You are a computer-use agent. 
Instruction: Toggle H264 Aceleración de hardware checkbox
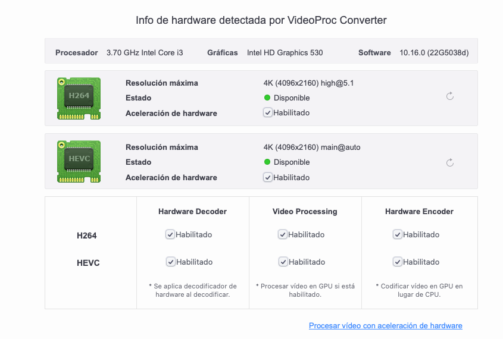pos(267,113)
